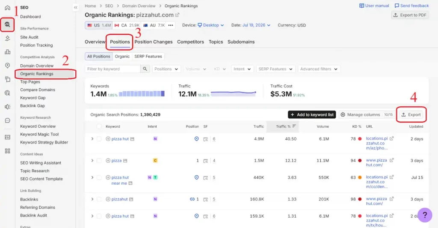
Task: Switch to the Topics tab
Action: (216, 42)
